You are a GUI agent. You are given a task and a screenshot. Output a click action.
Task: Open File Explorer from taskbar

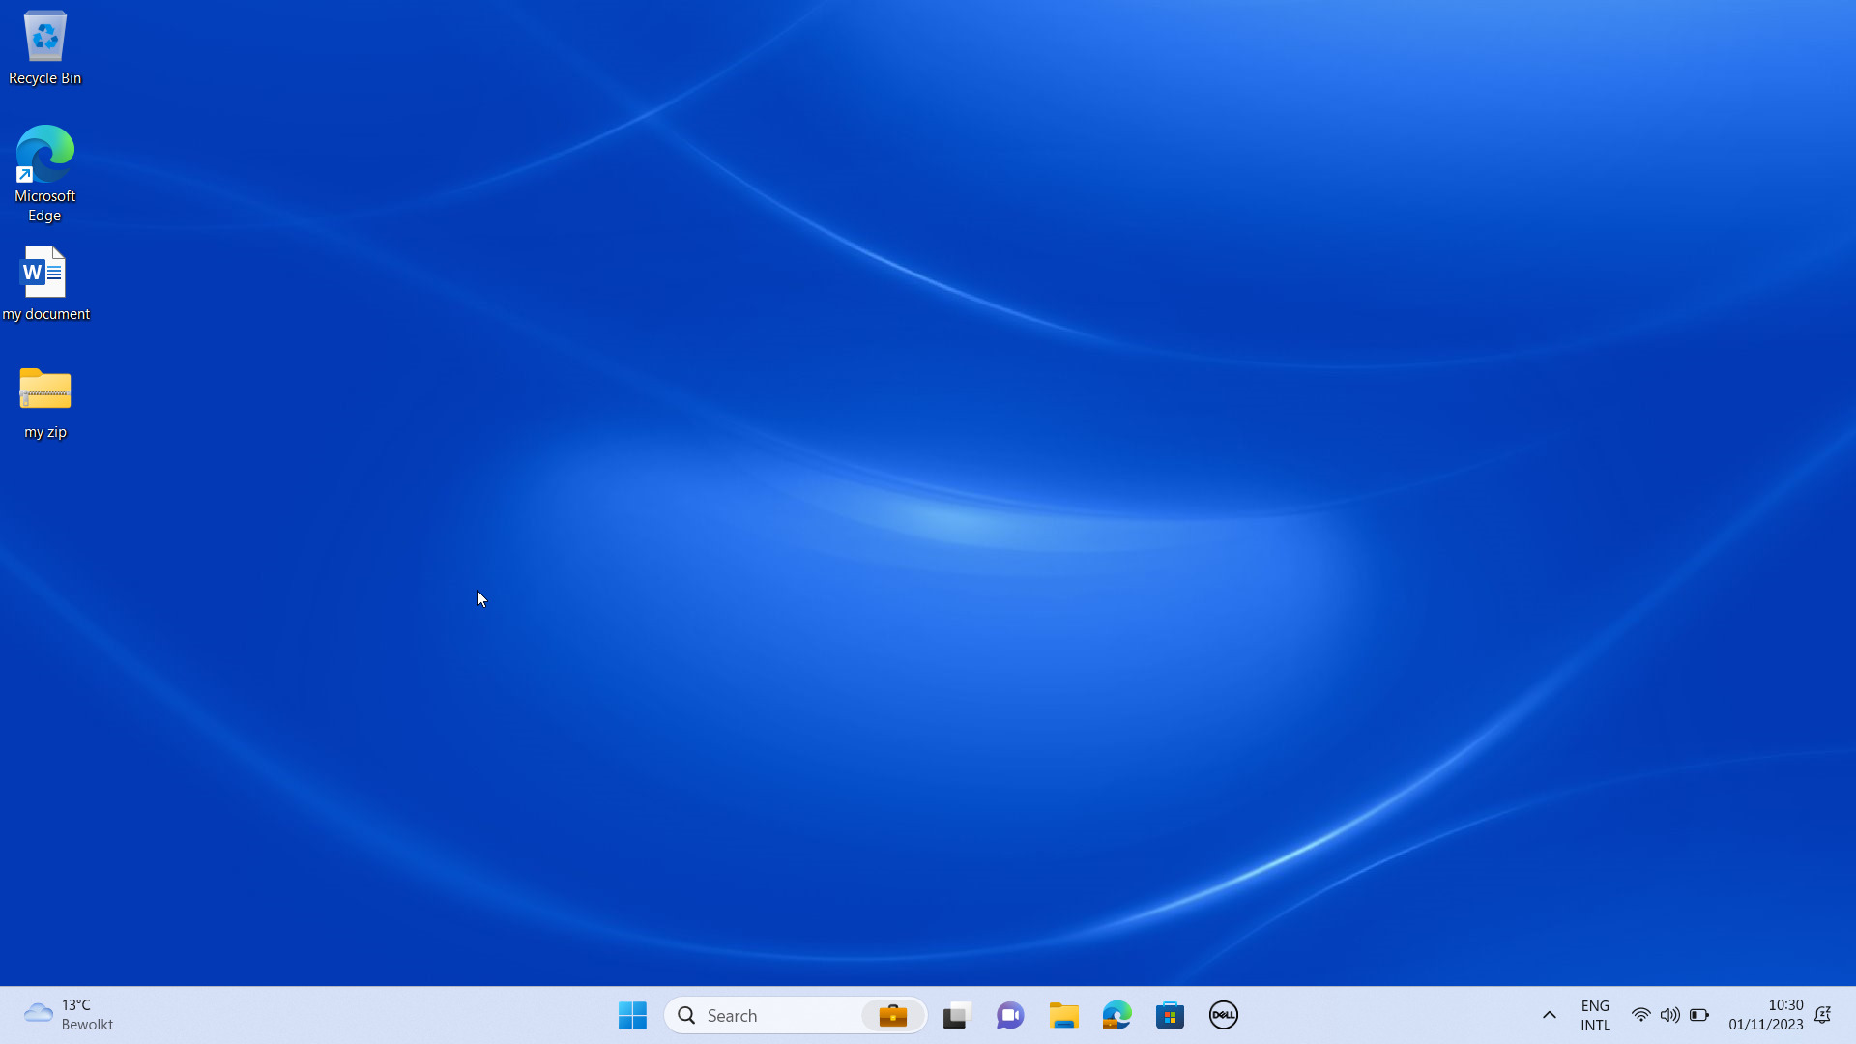click(1063, 1015)
